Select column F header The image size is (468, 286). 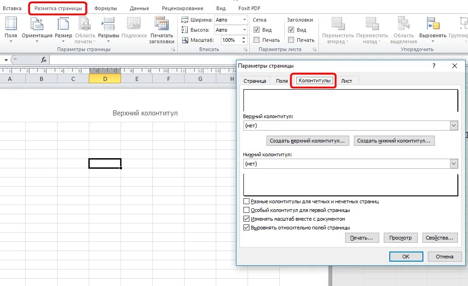pos(168,79)
